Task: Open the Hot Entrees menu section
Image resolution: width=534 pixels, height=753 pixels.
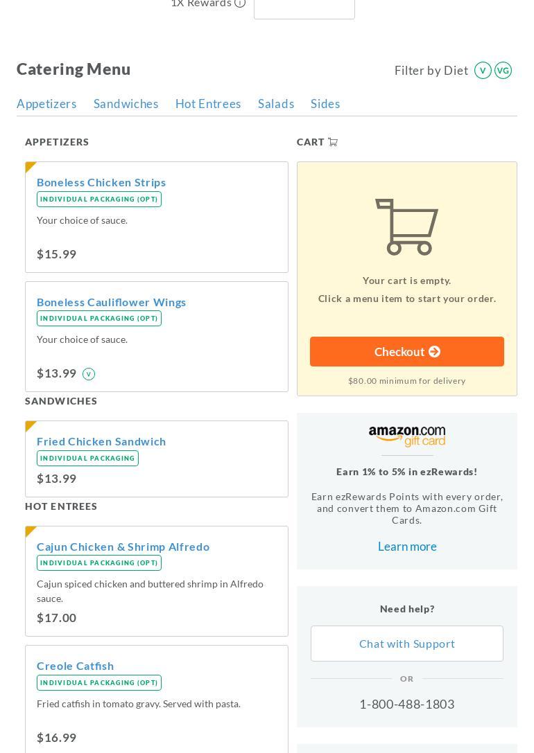Action: click(x=208, y=104)
